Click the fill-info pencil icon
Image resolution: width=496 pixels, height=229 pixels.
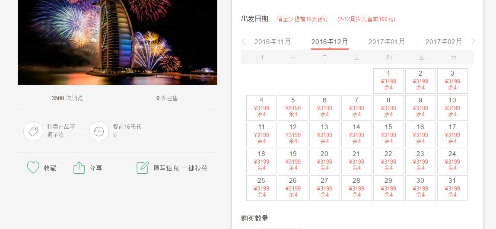(x=143, y=168)
